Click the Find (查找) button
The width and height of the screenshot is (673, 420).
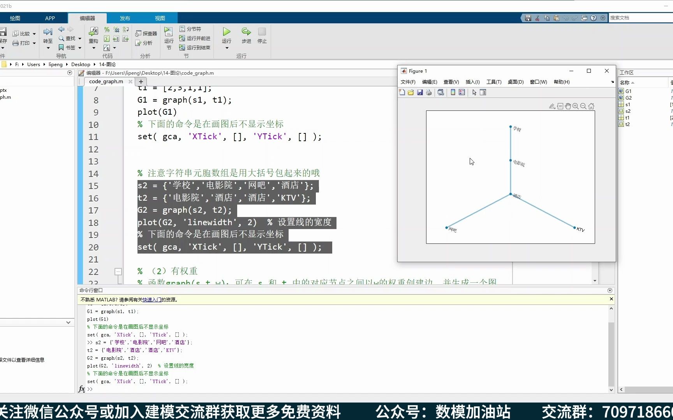coord(67,38)
